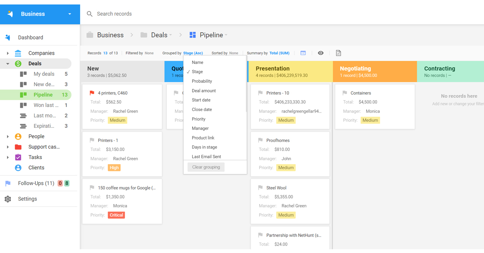Image resolution: width=484 pixels, height=253 pixels.
Task: Open the Business workspace dropdown
Action: click(x=70, y=14)
